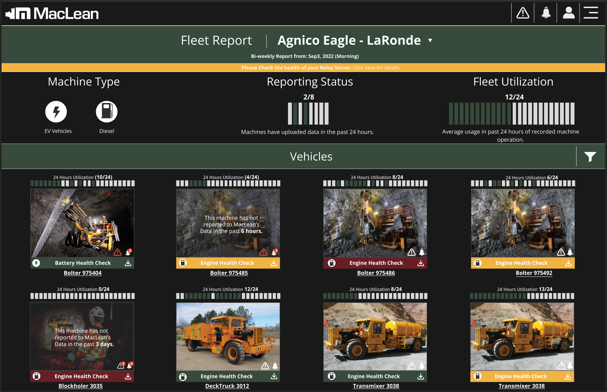
Task: Download Blockholer 3035 engine health check
Action: click(128, 377)
